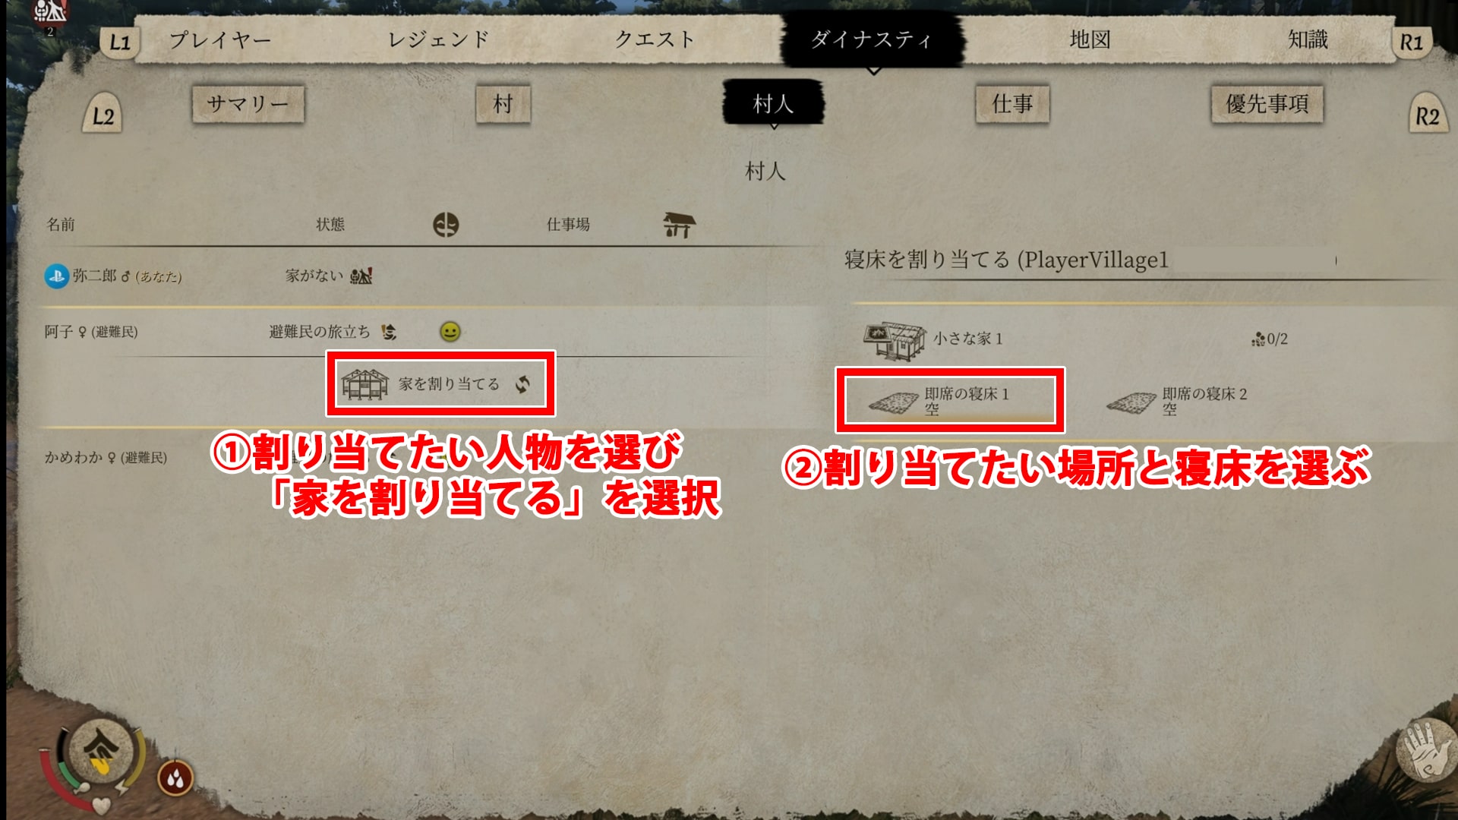The height and width of the screenshot is (820, 1458).
Task: Choose the 即席の寝床 1 bed slot
Action: tap(950, 401)
